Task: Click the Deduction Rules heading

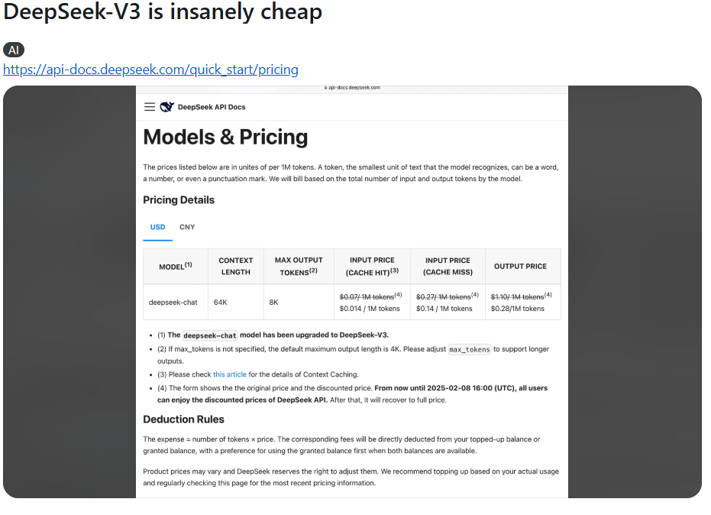Action: 183,419
